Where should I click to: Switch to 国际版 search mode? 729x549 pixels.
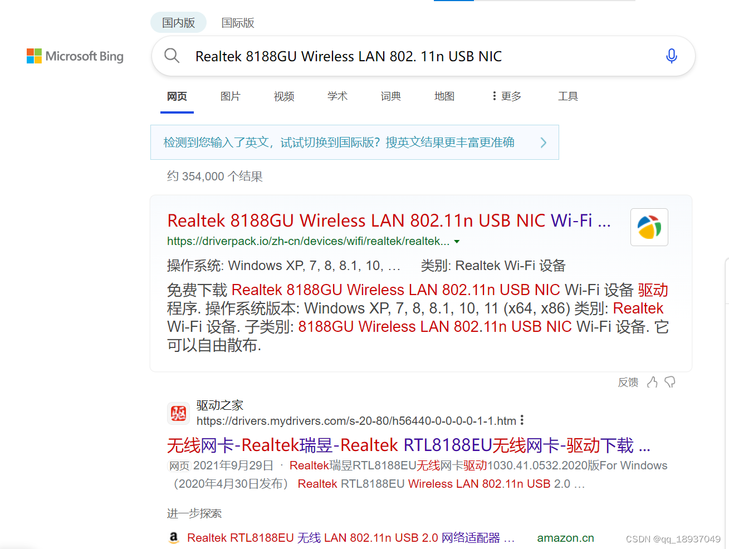(238, 23)
